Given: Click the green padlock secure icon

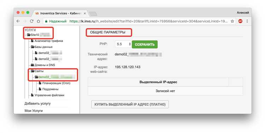Looking at the screenshot, I should click(46, 21).
